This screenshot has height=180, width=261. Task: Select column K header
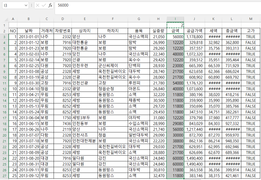(213, 19)
